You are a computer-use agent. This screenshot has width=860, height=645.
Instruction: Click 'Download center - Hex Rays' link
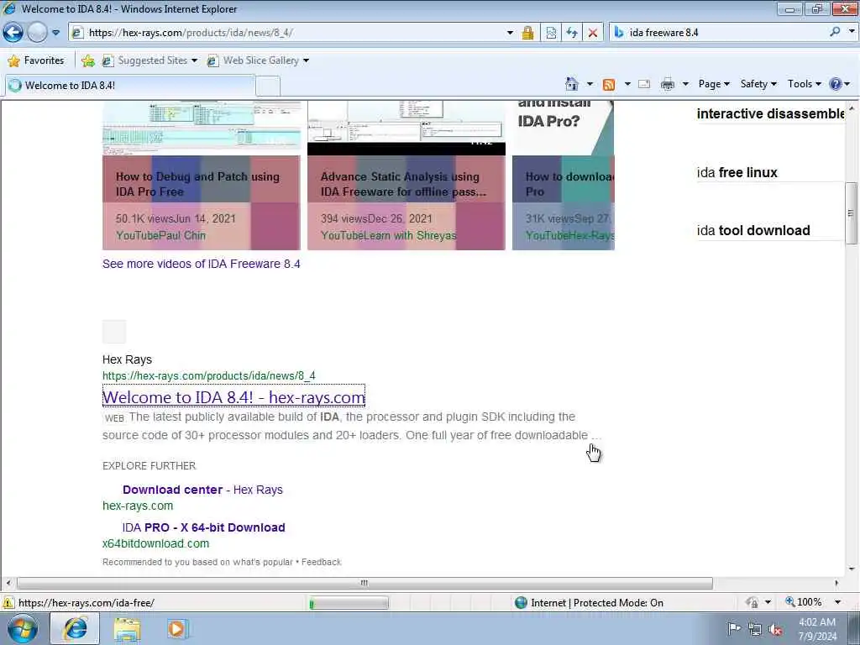[202, 490]
